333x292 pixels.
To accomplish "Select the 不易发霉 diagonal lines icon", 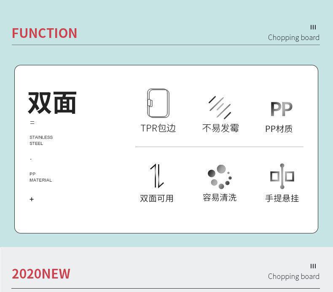I will [220, 107].
